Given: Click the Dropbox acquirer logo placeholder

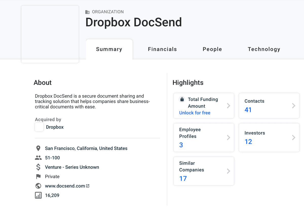Looking at the screenshot, I should pyautogui.click(x=39, y=127).
